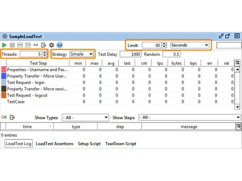Sort by the bytes column header
242x181 pixels.
pos(177,63)
